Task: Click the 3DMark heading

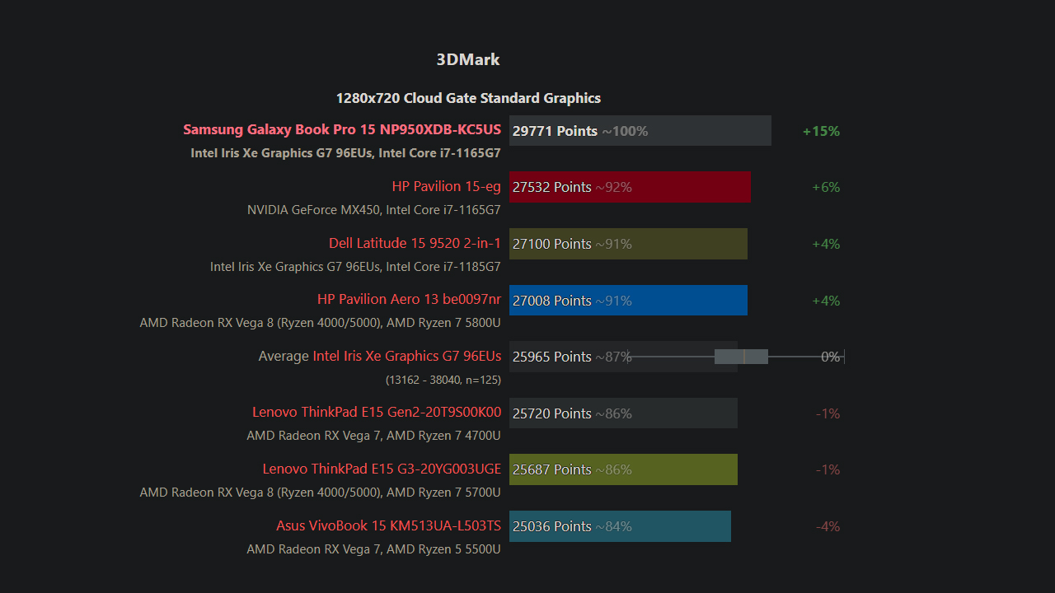Action: coord(468,59)
